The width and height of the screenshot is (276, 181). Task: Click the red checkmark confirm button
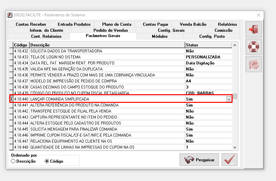point(230,160)
